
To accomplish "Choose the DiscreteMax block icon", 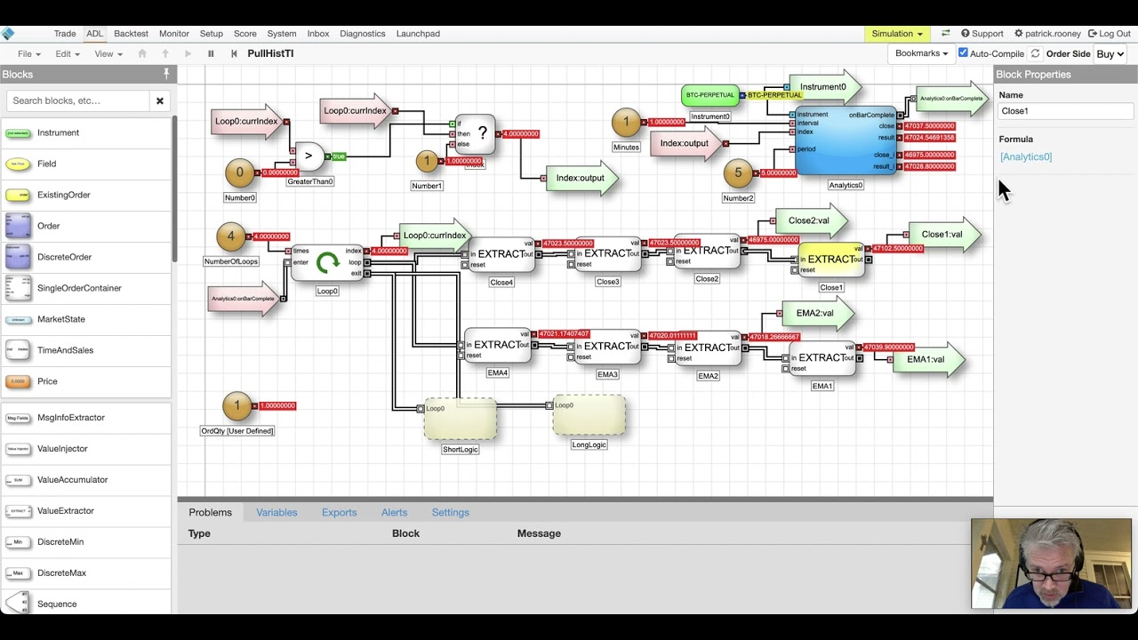I will pos(18,573).
